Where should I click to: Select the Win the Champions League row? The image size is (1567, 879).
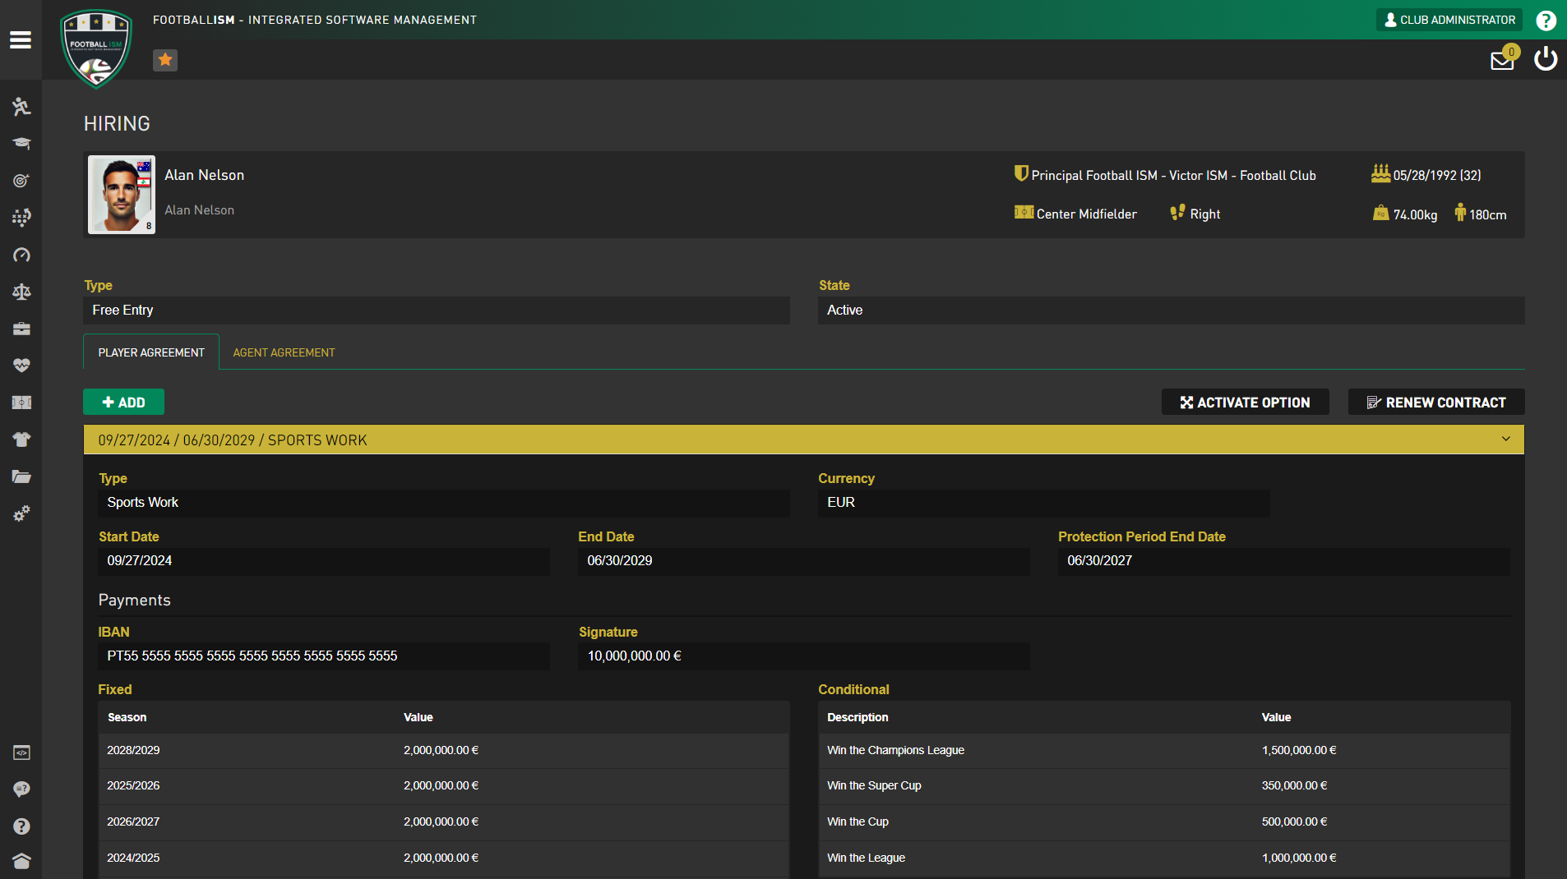coord(1164,750)
